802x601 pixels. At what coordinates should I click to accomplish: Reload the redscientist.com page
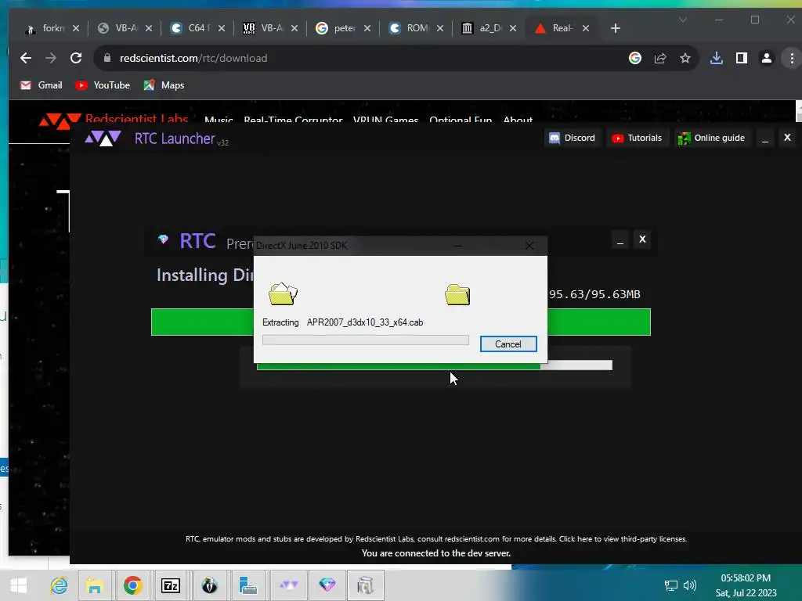(76, 58)
